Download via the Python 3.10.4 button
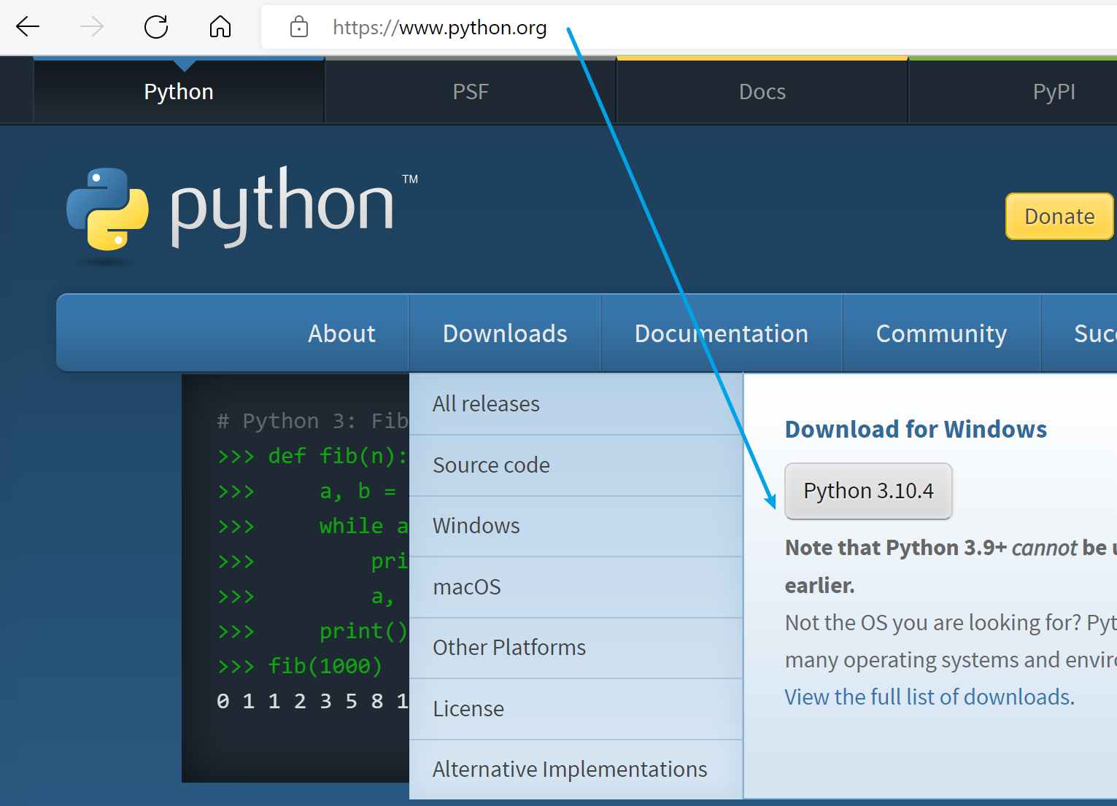The width and height of the screenshot is (1117, 806). [x=868, y=491]
